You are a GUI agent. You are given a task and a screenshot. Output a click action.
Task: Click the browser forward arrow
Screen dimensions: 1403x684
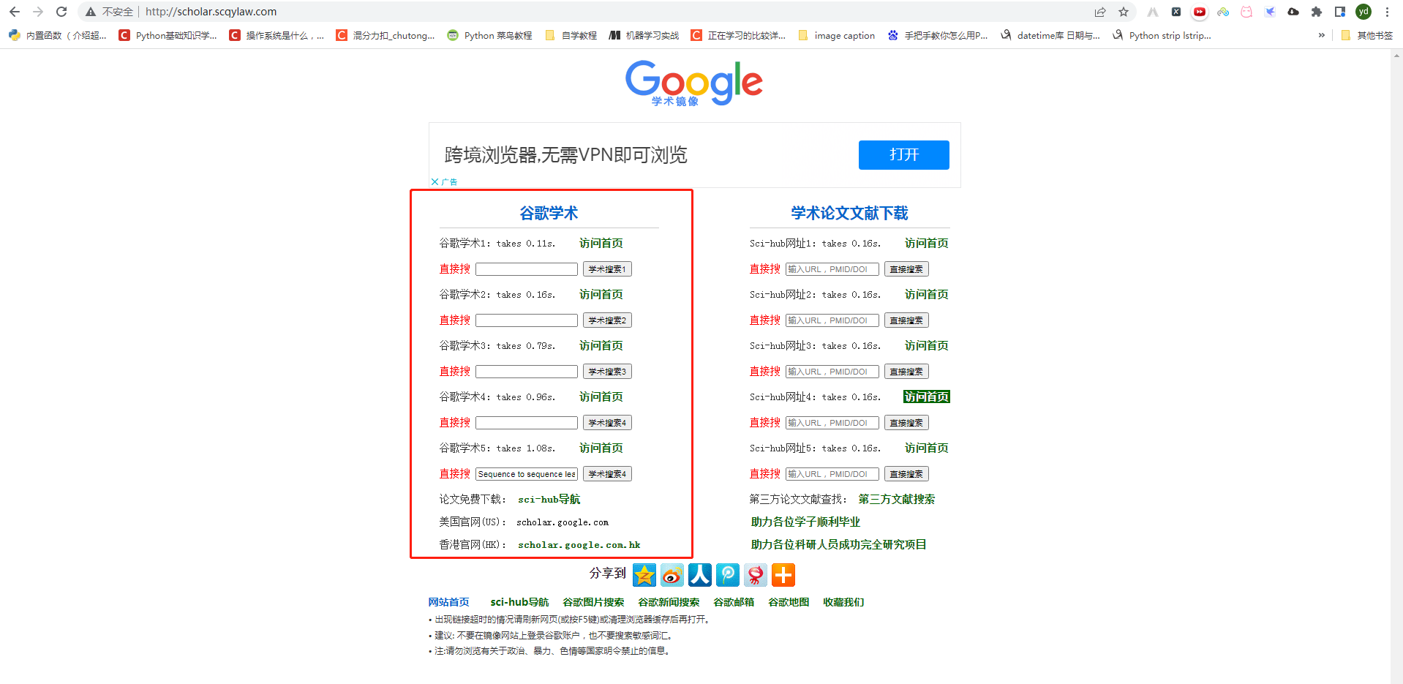38,12
